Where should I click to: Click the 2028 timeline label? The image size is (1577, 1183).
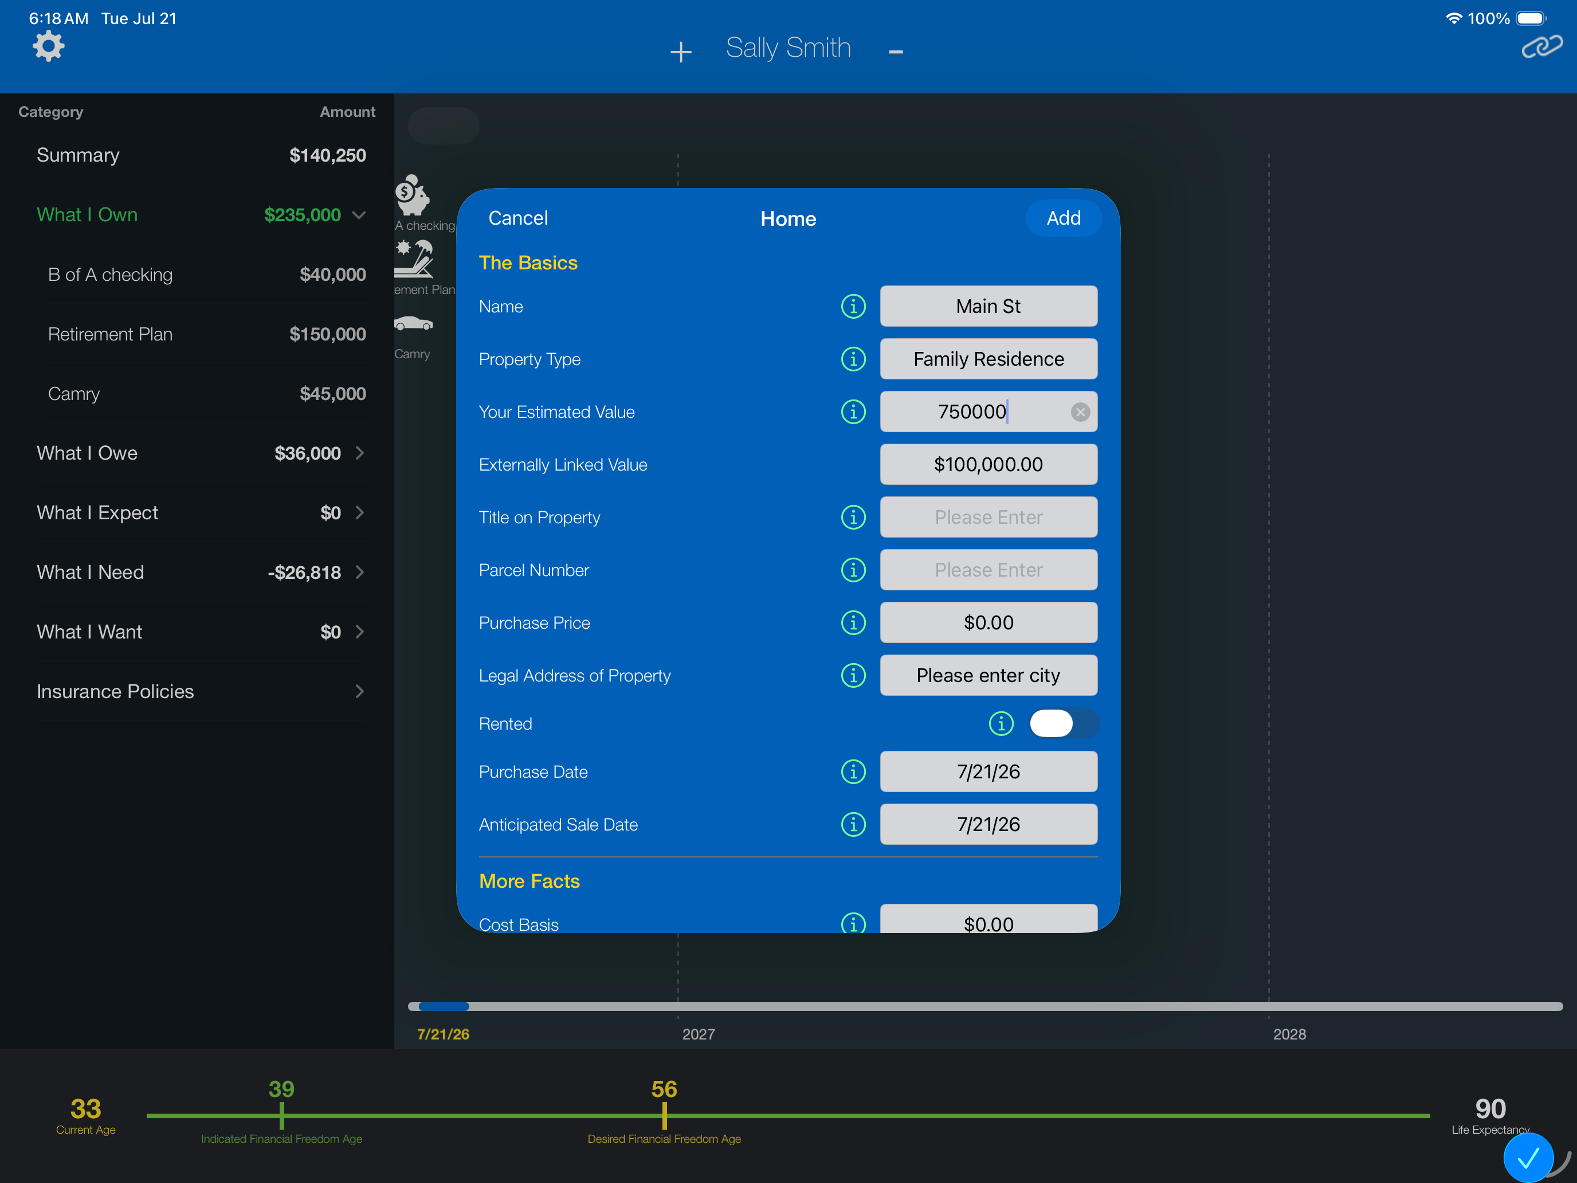point(1289,1035)
